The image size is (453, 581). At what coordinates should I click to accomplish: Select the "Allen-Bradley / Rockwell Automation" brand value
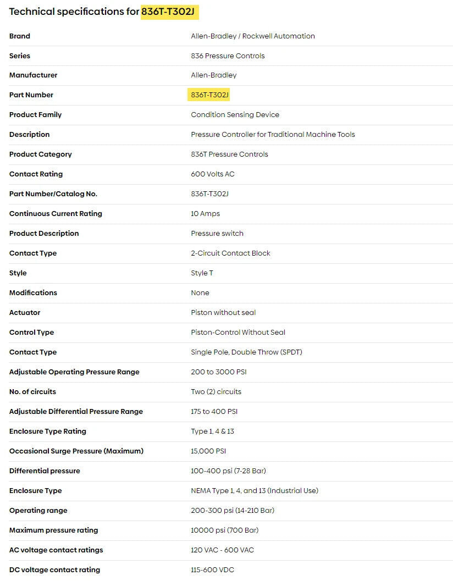coord(253,36)
